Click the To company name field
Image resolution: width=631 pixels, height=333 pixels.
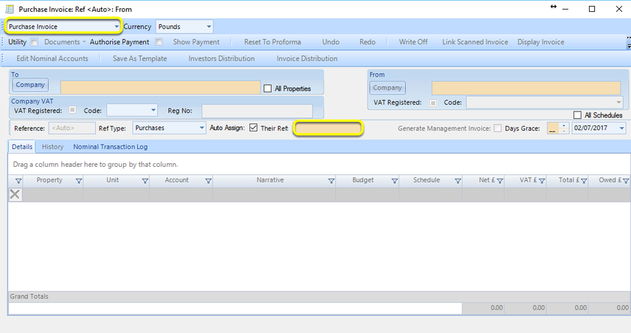[x=160, y=88]
